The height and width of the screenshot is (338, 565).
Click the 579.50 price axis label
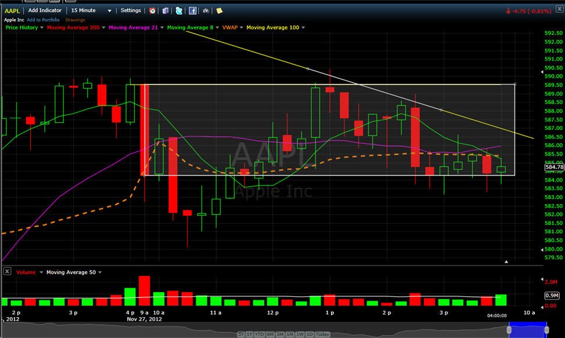pos(553,257)
